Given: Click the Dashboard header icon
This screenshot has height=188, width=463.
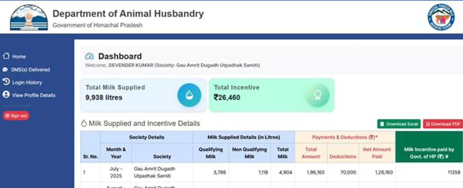Looking at the screenshot, I should pos(89,56).
